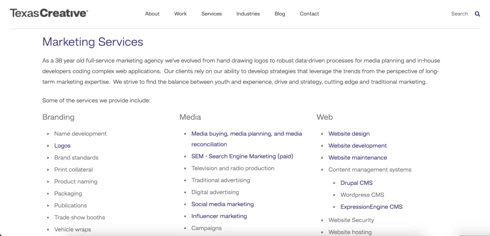
Task: Open the Services menu item
Action: (x=212, y=14)
